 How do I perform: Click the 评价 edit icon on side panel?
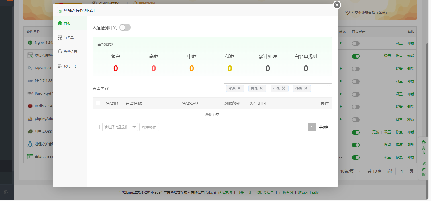coord(424,164)
